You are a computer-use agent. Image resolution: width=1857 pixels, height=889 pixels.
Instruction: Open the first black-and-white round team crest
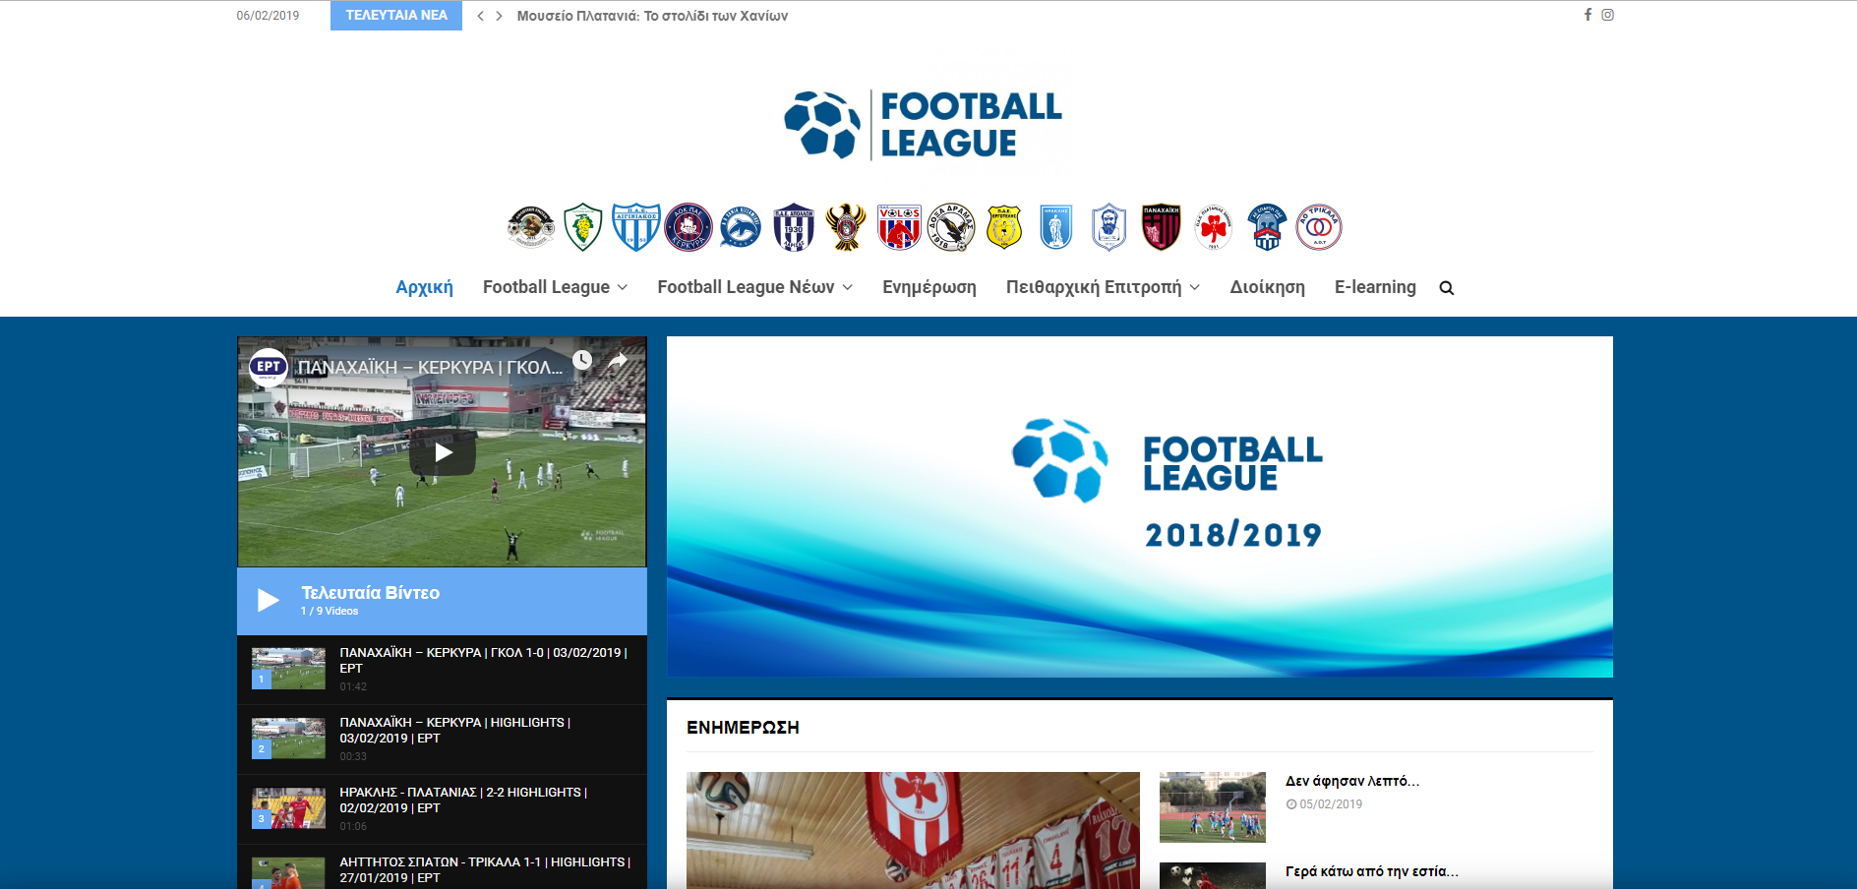[x=531, y=227]
